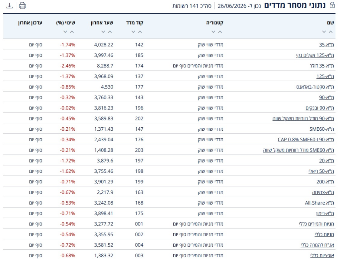This screenshot has height=259, width=340.
Task: Sort last price column descending arrow
Action: click(x=103, y=32)
